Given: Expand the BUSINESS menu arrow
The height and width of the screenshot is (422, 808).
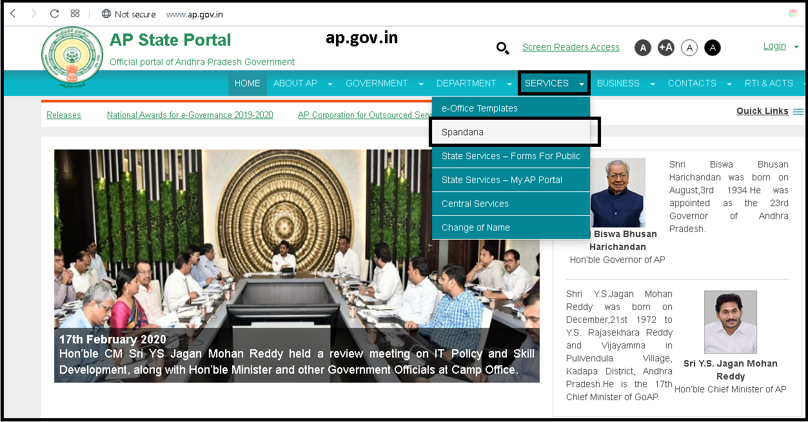Looking at the screenshot, I should point(653,84).
